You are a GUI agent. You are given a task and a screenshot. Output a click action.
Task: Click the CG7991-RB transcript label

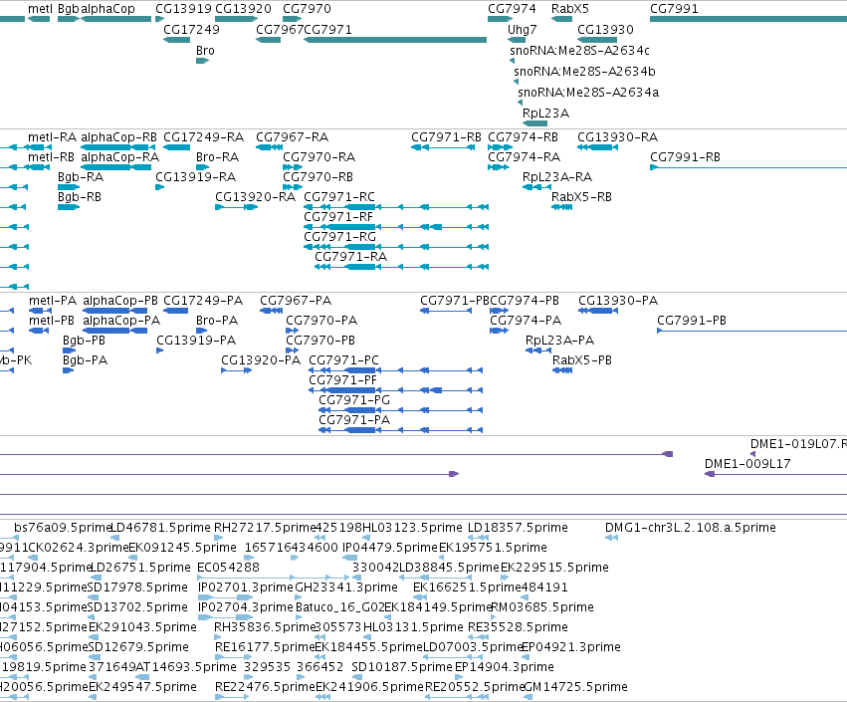point(685,157)
